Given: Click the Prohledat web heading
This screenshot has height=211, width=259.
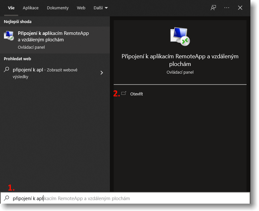Looking at the screenshot, I should (x=17, y=59).
